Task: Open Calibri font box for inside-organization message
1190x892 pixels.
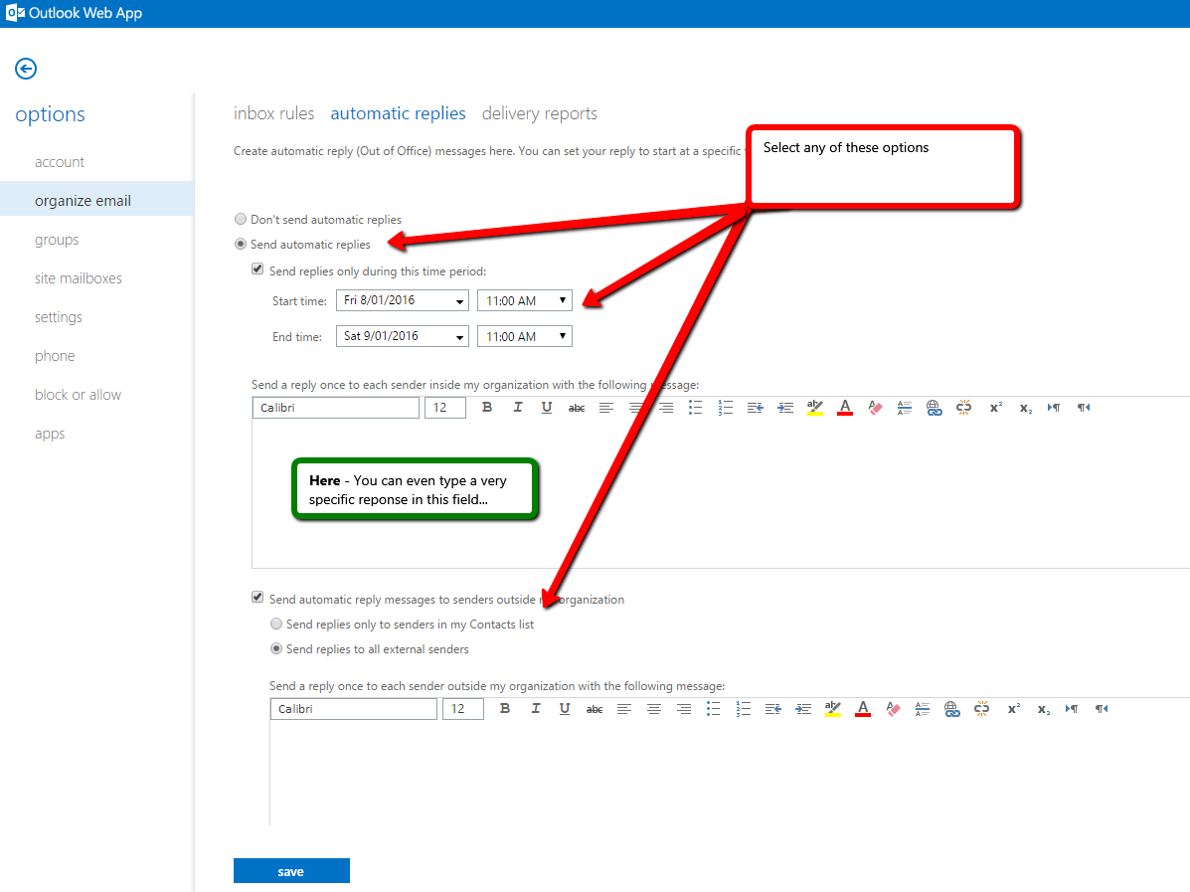Action: (335, 408)
